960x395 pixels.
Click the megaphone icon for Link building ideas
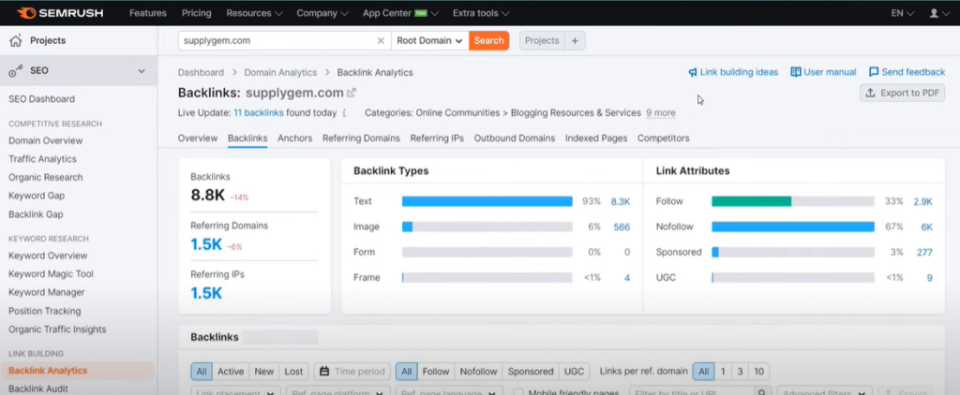[693, 72]
